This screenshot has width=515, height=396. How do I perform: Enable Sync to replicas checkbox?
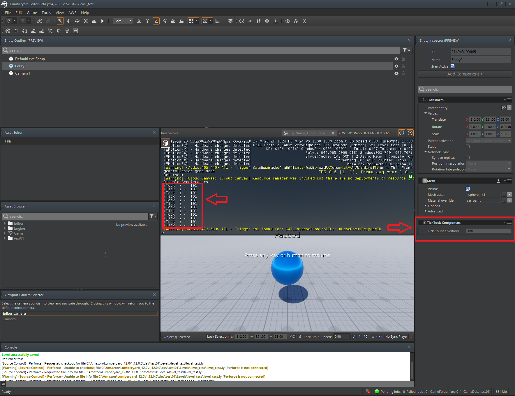click(468, 158)
